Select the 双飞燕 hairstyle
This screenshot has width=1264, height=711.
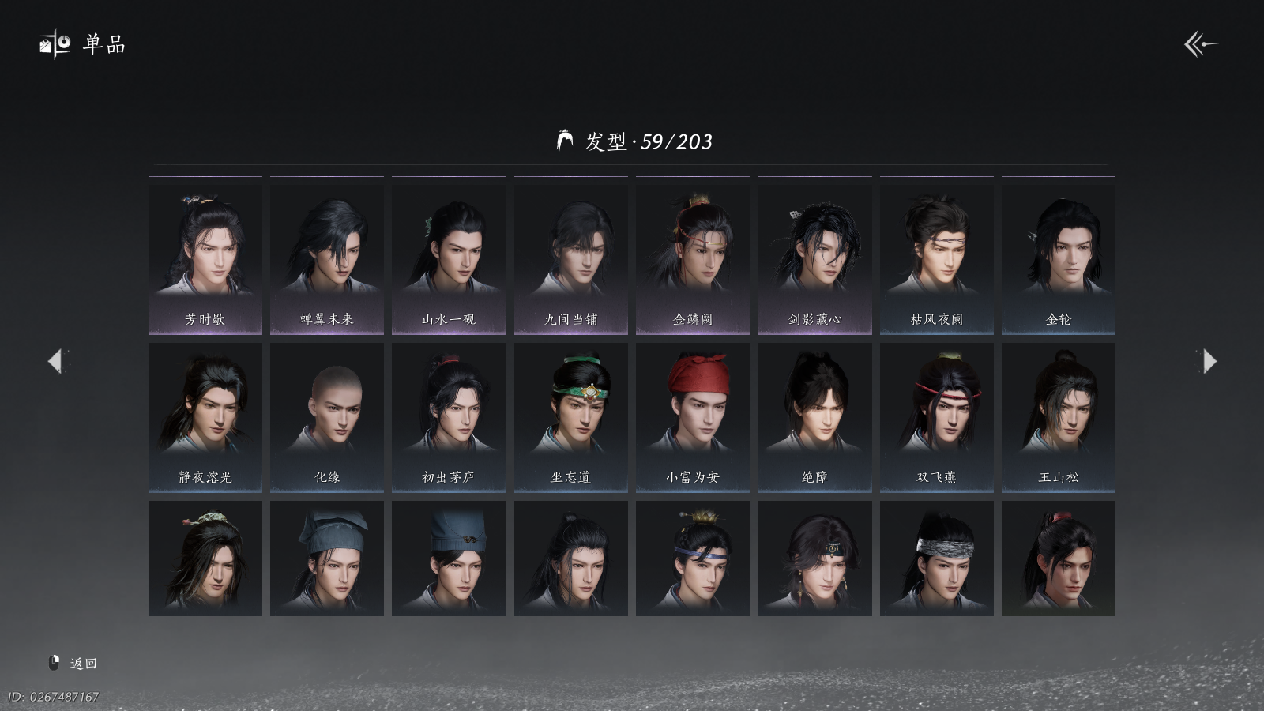pos(937,418)
